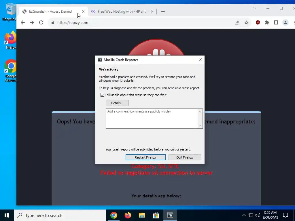Click Restart Firefox button
This screenshot has width=295, height=221.
coord(145,157)
